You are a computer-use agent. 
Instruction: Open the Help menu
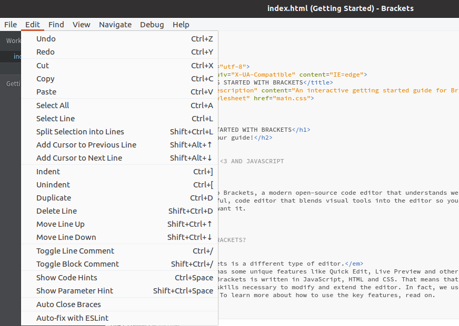point(181,25)
